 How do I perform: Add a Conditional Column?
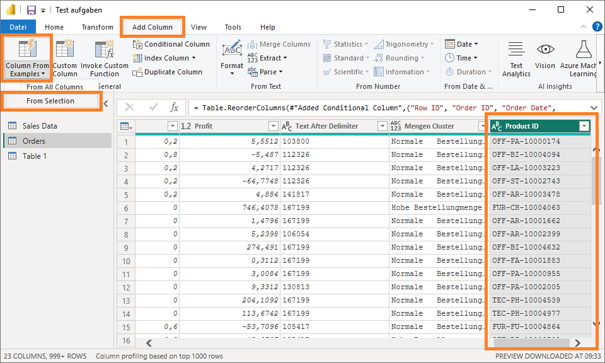click(171, 44)
